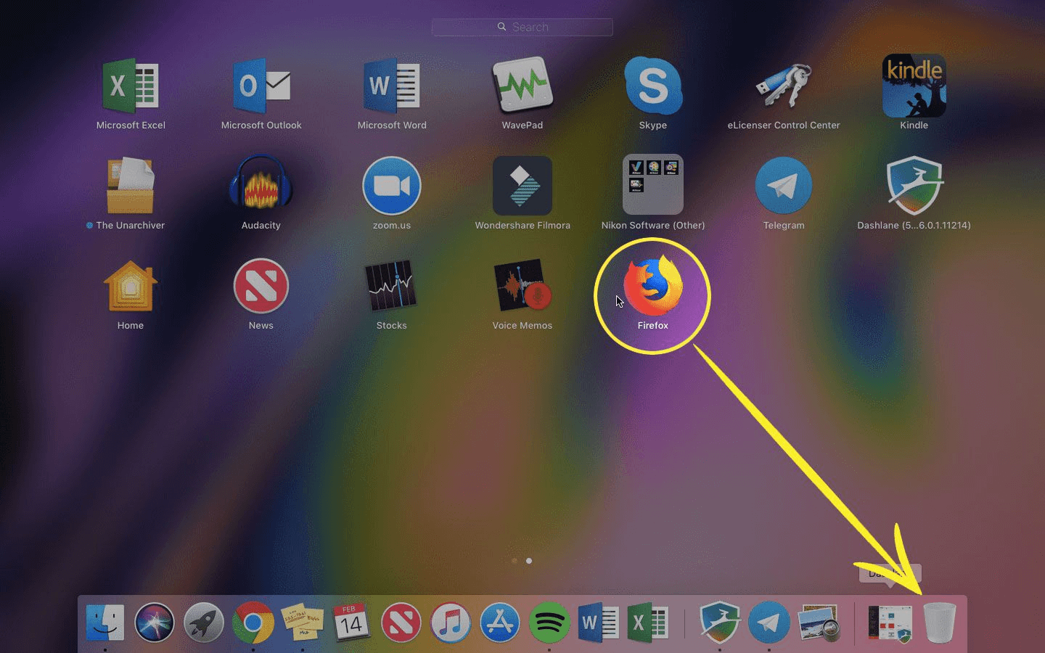Open Microsoft Excel in Launchpad
Viewport: 1045px width, 653px height.
coord(131,86)
